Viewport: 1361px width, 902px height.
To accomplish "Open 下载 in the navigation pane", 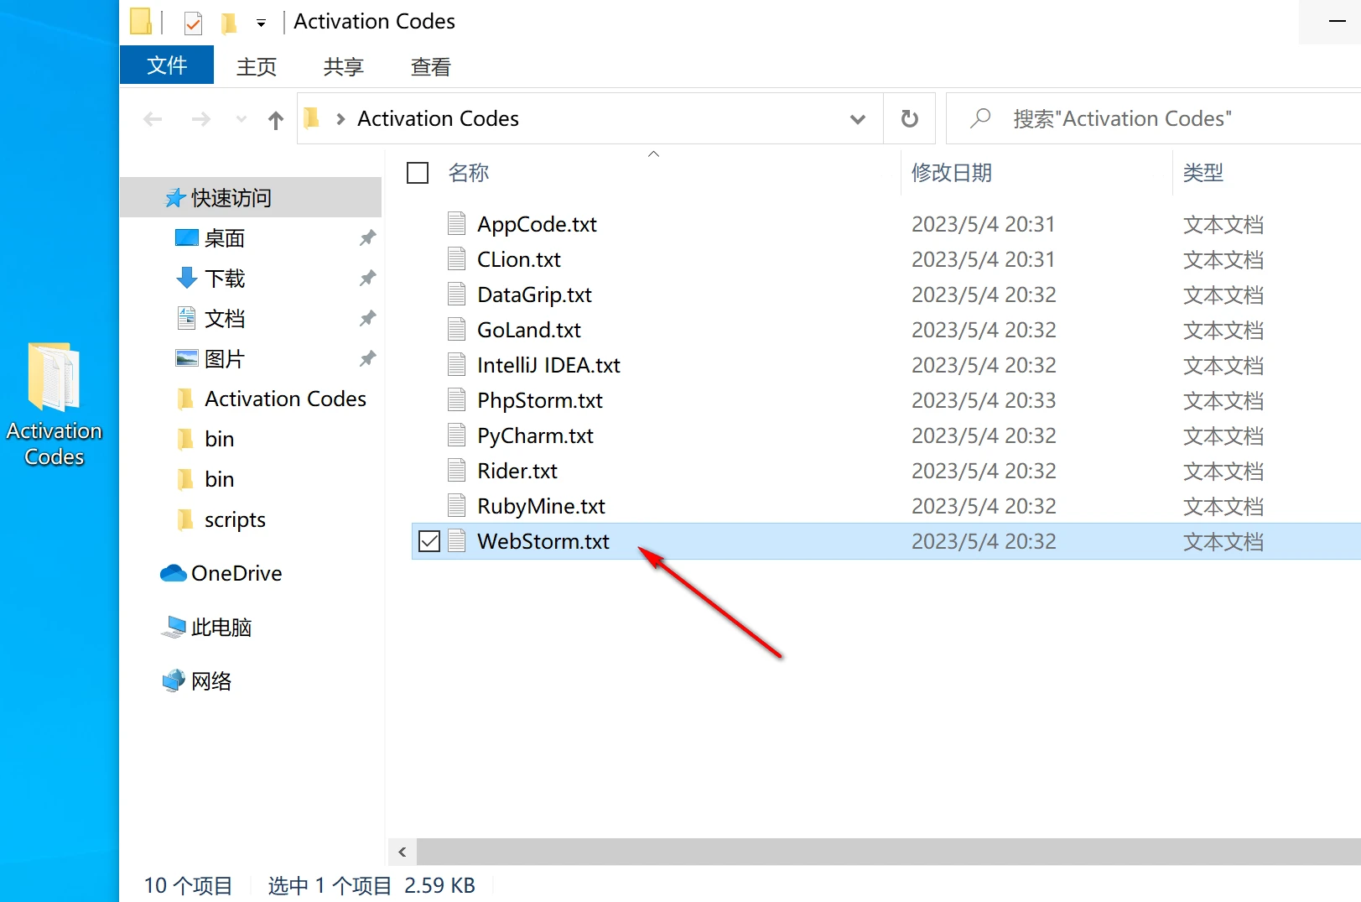I will (x=224, y=279).
